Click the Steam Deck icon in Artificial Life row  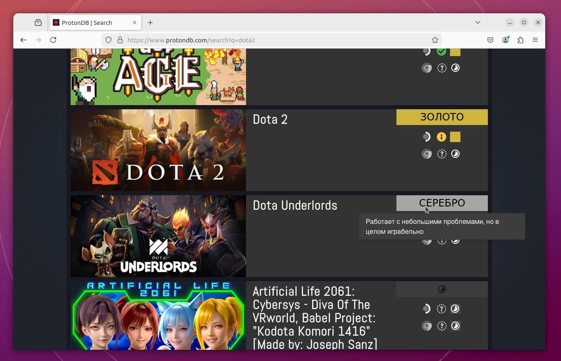point(426,309)
